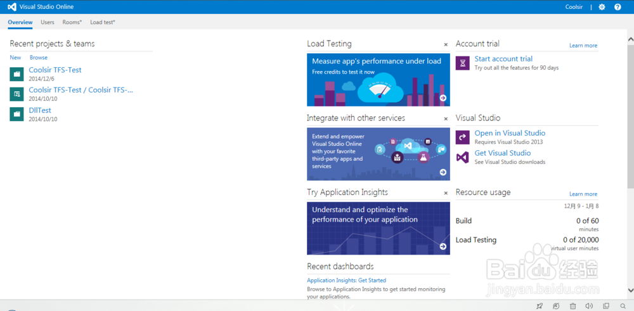634x311 pixels.
Task: Click 'See Visual Studio downloads' text
Action: pyautogui.click(x=510, y=162)
